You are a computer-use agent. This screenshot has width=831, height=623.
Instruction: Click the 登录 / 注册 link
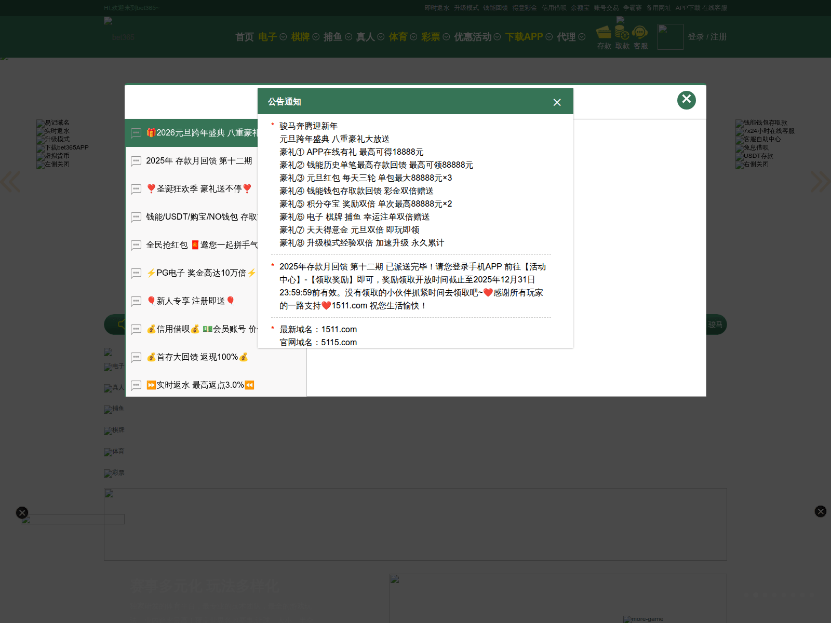click(707, 37)
